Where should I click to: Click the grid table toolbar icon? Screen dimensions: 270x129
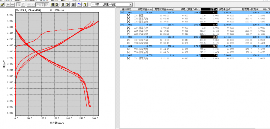point(73,5)
